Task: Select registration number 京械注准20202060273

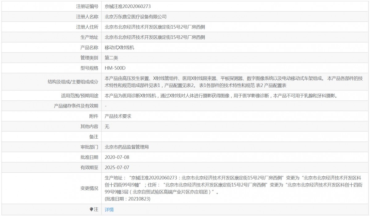Action: point(128,6)
